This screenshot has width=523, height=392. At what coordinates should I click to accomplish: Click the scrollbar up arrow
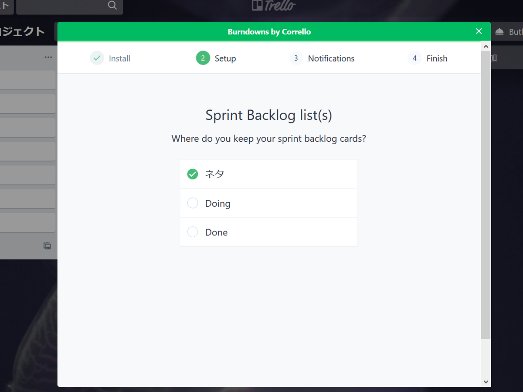[x=486, y=46]
